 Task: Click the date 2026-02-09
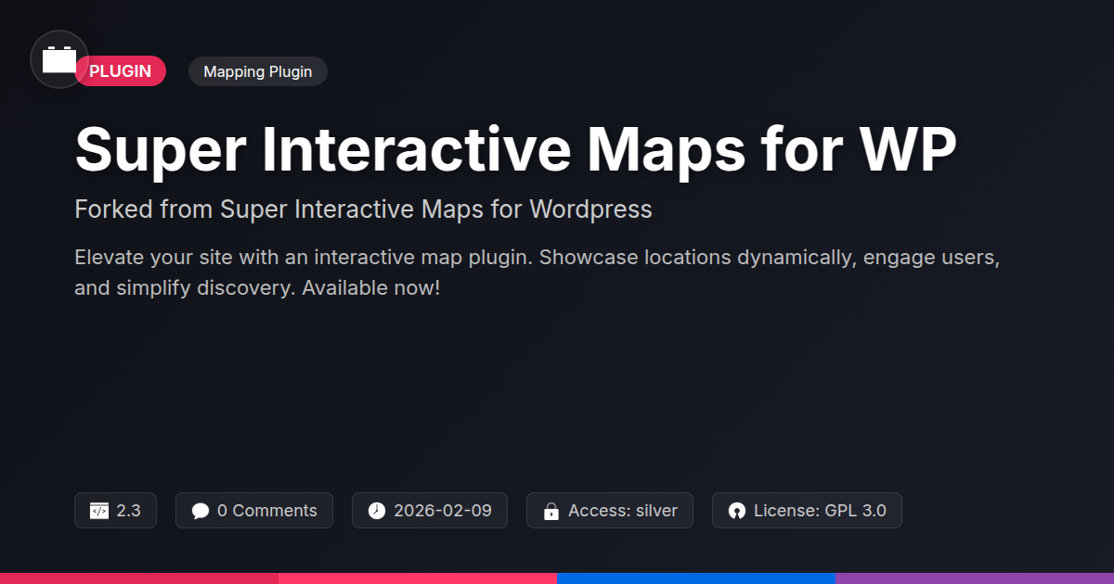point(443,511)
